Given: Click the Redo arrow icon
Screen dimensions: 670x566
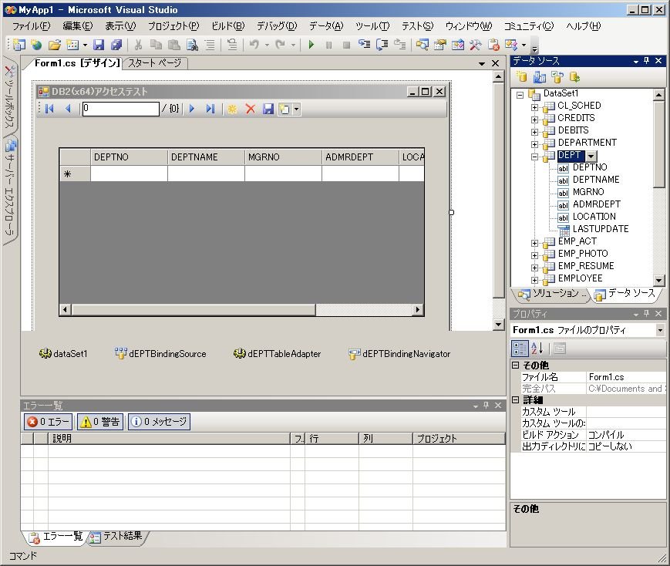Looking at the screenshot, I should 281,45.
